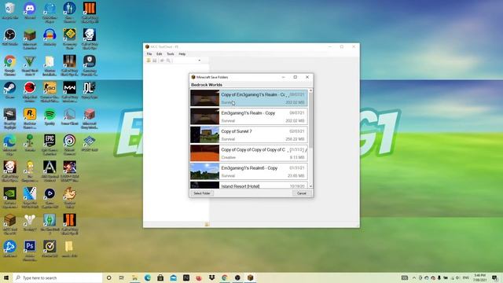Image resolution: width=503 pixels, height=283 pixels.
Task: Open the Tools menu in MCC ToolChest
Action: tap(171, 54)
